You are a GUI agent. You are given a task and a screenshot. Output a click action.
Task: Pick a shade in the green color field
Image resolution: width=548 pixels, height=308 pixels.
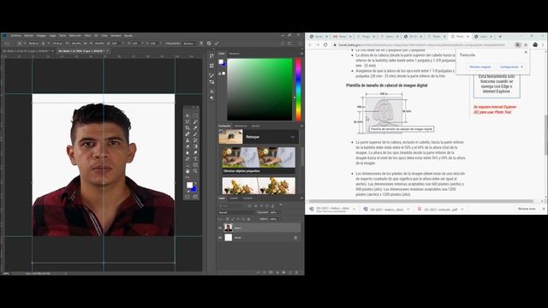pos(259,89)
